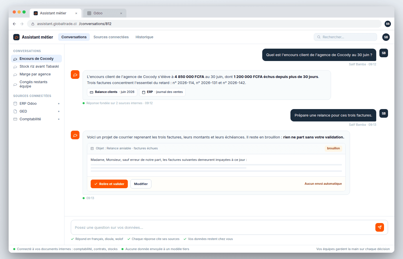The height and width of the screenshot is (259, 403).
Task: Click the Comptabilité status dot
Action: coord(59,119)
